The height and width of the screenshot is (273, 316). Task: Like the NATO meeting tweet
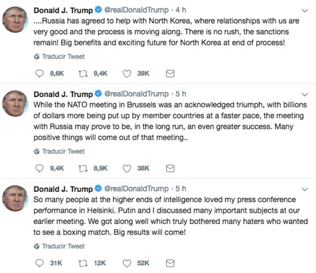[x=127, y=168]
